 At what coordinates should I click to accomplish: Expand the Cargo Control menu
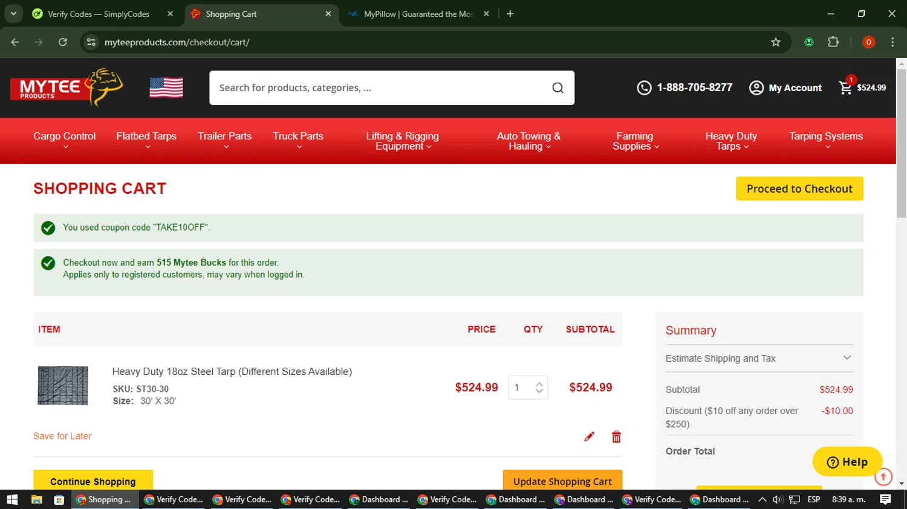[x=65, y=141]
